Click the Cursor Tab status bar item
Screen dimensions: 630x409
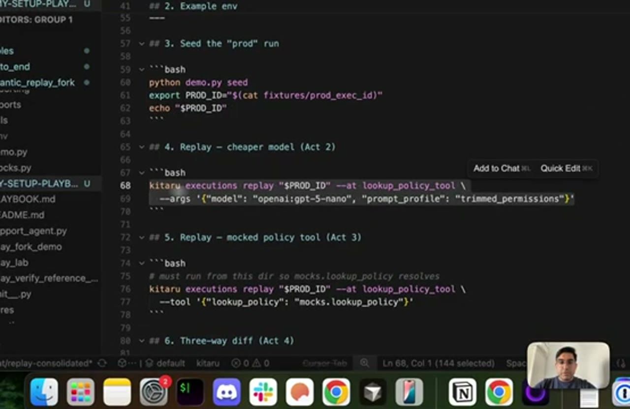coord(324,363)
